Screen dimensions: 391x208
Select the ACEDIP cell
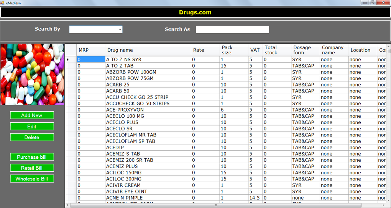pos(148,147)
